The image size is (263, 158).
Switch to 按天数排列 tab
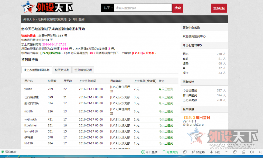(x=62, y=70)
